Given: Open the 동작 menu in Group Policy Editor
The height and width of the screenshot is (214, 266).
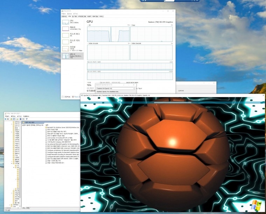Looking at the screenshot, I should click(x=13, y=116).
